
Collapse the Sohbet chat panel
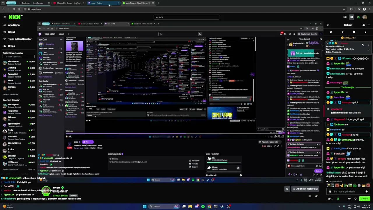pos(328,25)
